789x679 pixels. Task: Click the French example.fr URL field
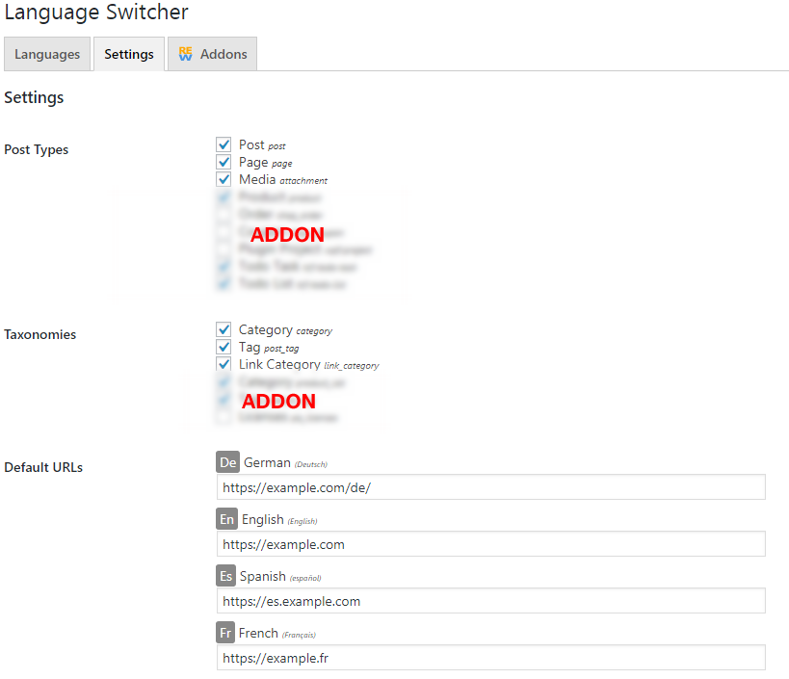coord(490,657)
